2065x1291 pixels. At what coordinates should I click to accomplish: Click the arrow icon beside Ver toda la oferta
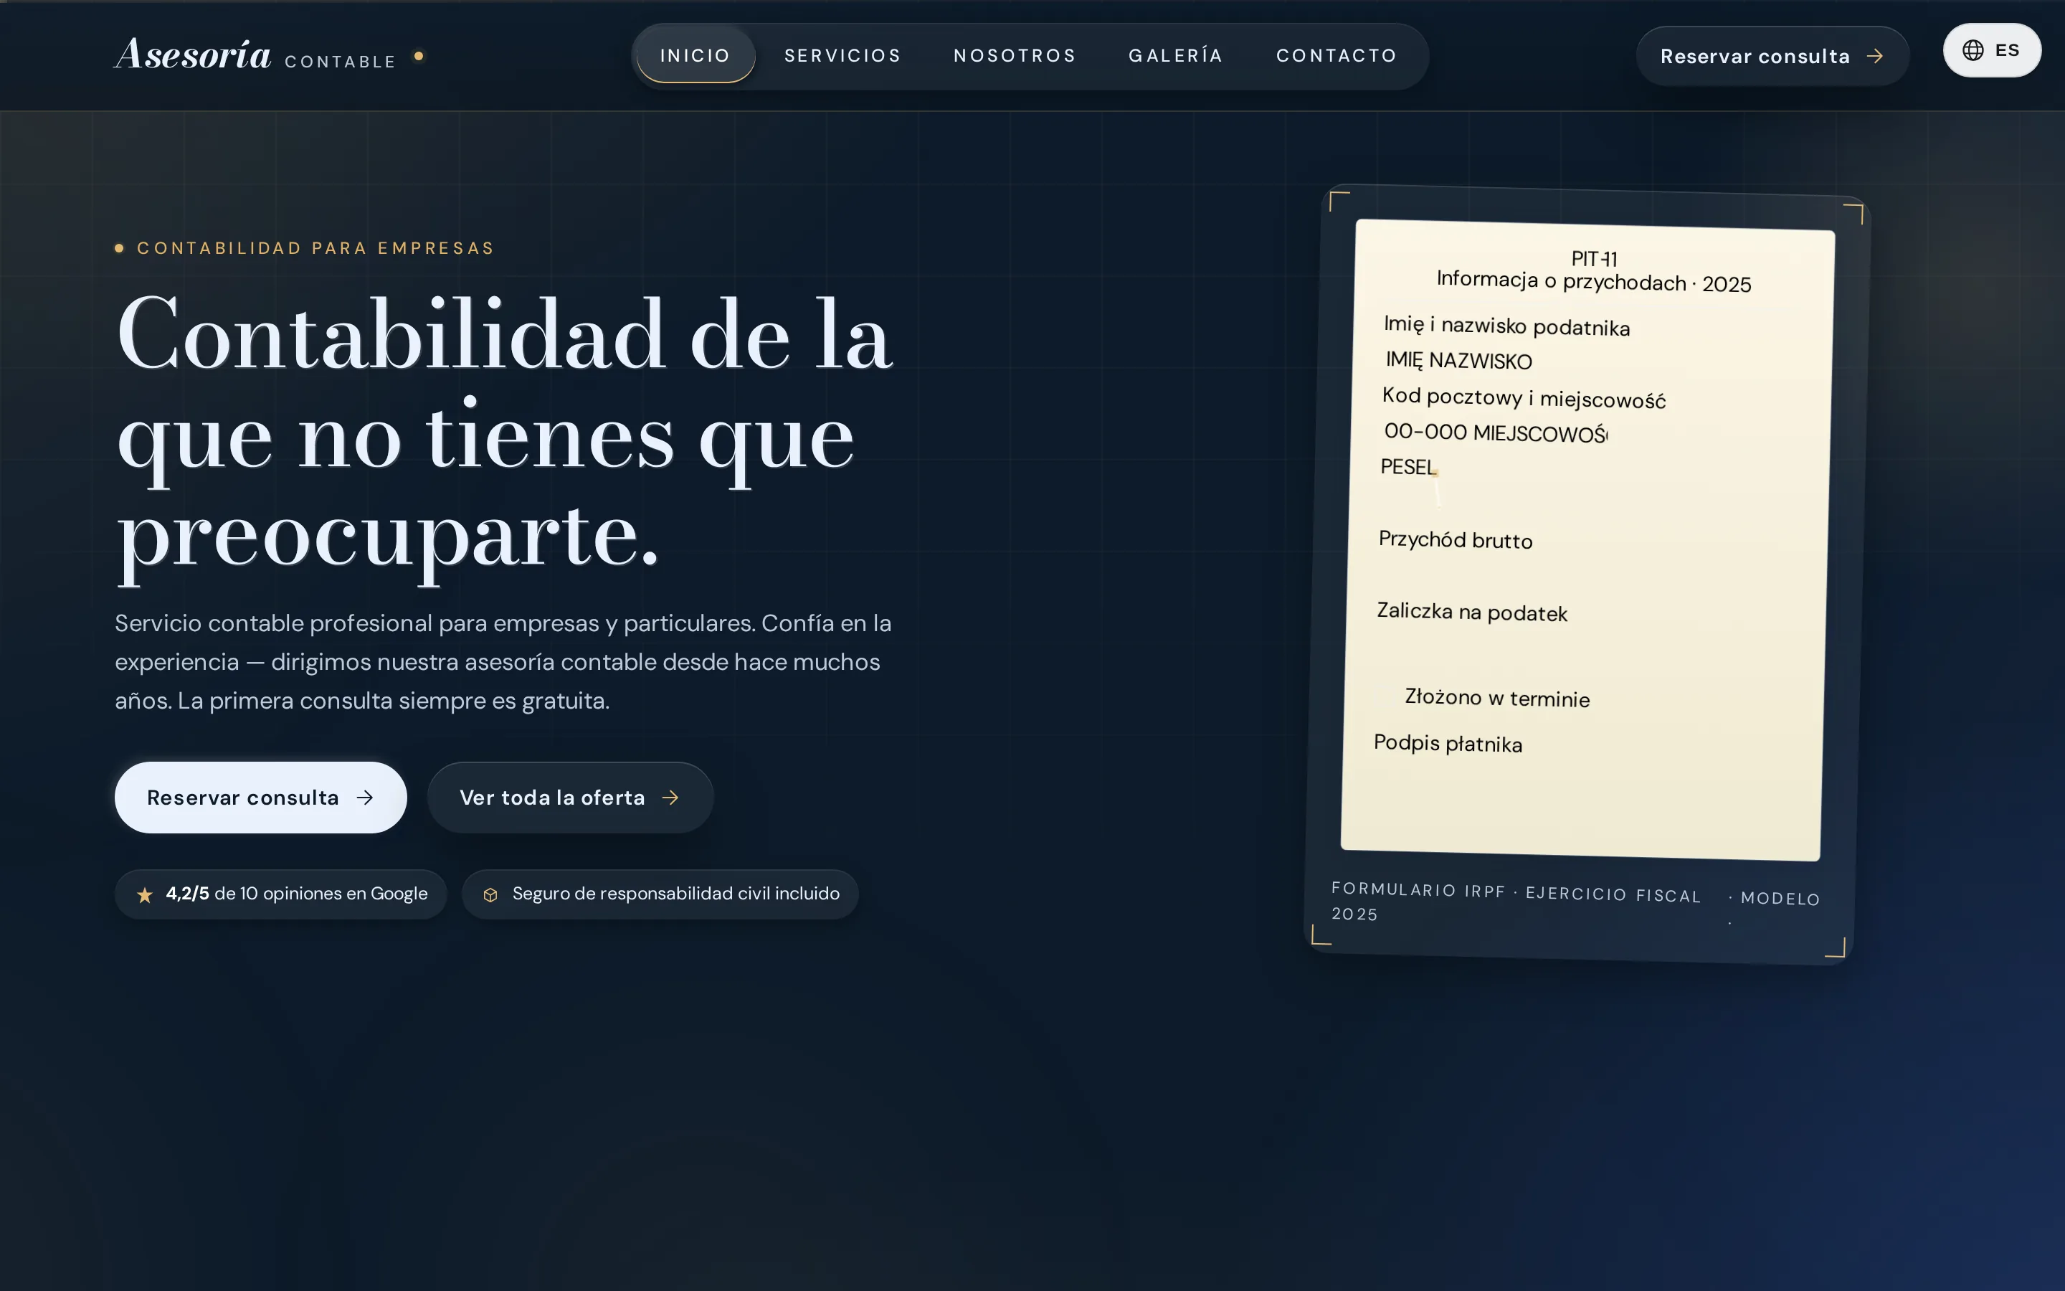pyautogui.click(x=670, y=798)
